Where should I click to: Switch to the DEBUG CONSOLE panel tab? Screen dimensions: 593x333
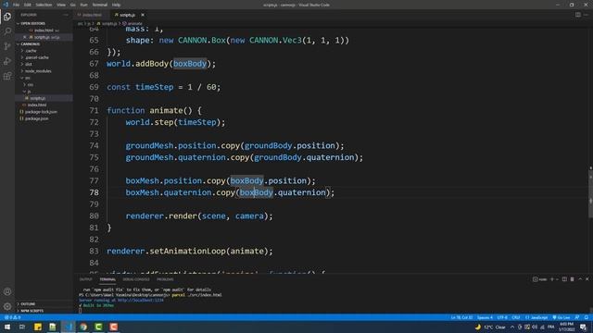(x=136, y=279)
